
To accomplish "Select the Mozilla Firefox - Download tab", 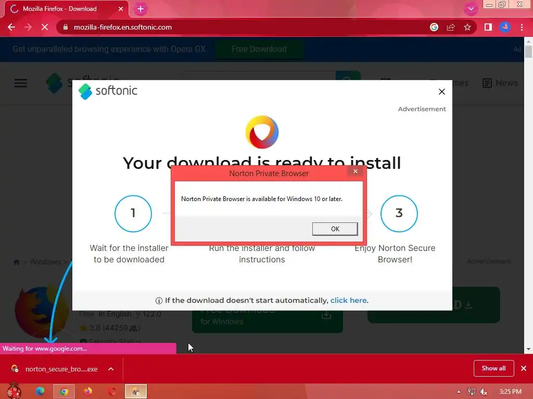I will (x=66, y=9).
